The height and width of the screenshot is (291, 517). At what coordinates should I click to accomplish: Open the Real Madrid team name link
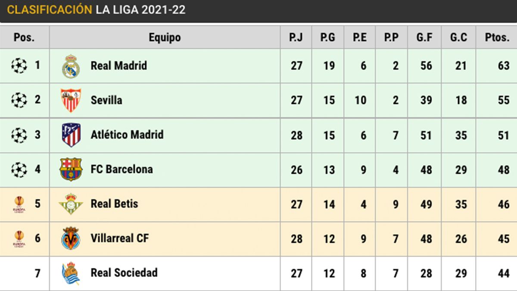click(x=118, y=66)
